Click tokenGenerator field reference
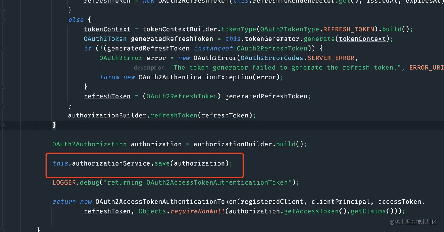This screenshot has width=444, height=232. tap(272, 39)
